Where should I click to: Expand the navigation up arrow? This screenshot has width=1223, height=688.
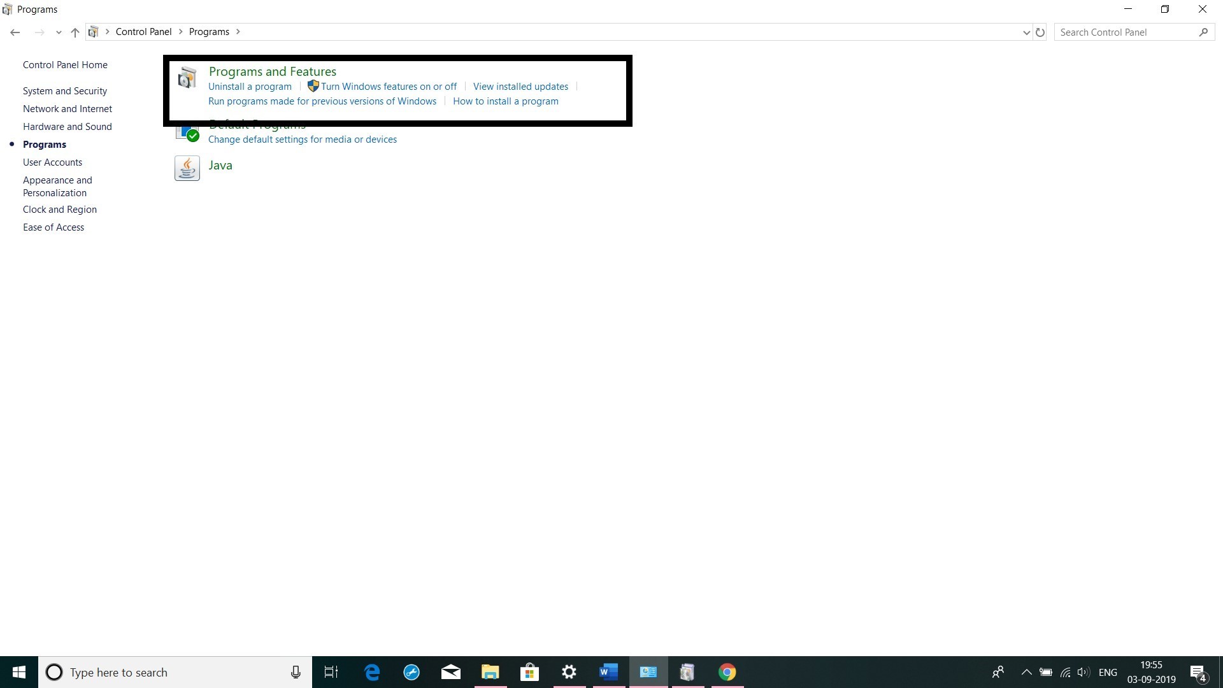pos(75,32)
